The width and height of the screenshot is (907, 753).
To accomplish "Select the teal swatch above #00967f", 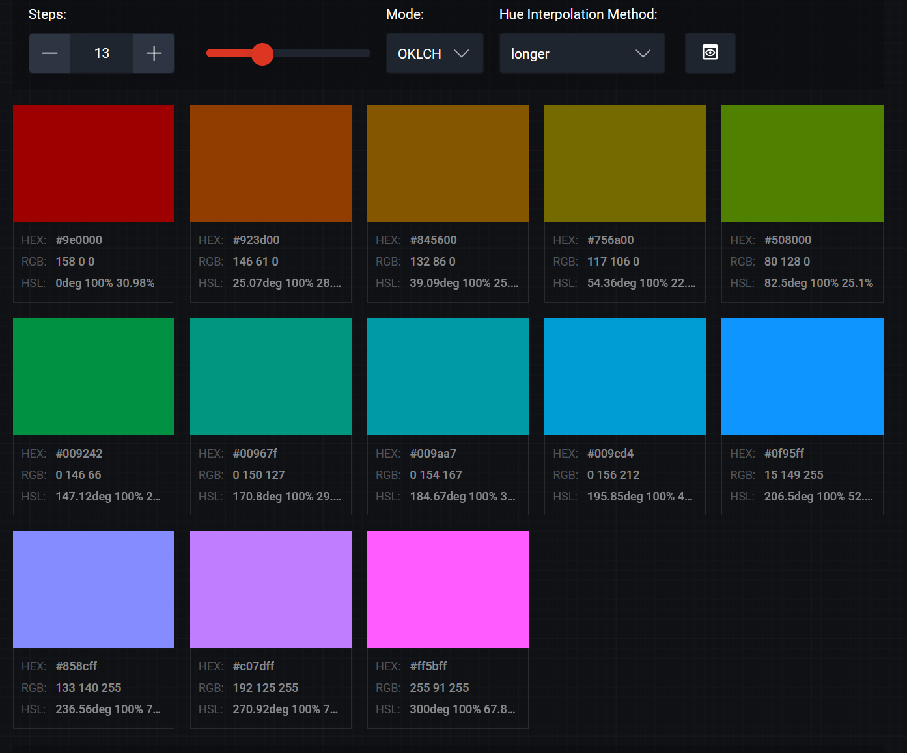I will point(271,377).
